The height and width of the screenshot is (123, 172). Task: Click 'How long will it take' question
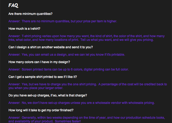41,110
